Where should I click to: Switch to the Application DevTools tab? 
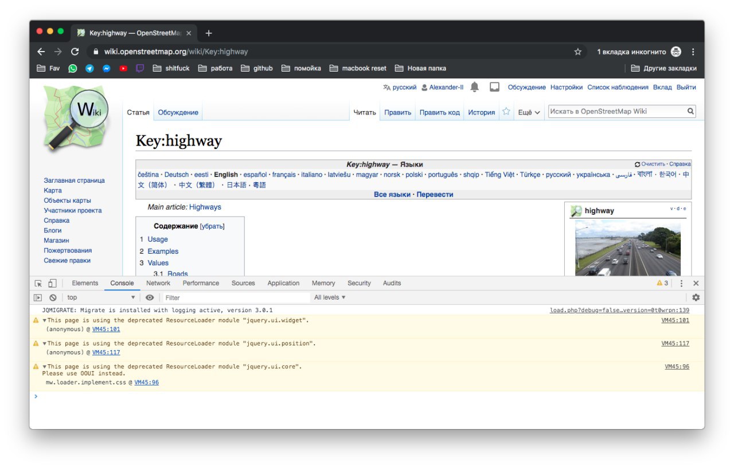283,283
